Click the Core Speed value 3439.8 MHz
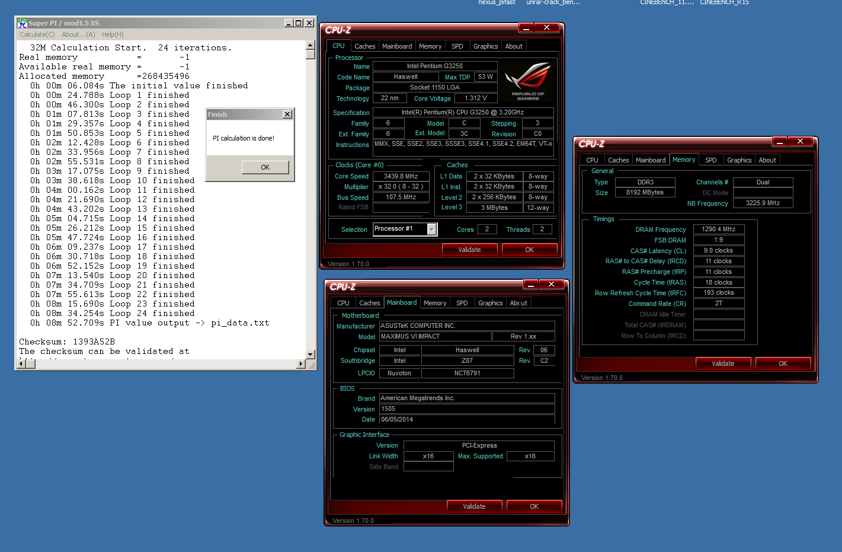The width and height of the screenshot is (842, 552). click(x=401, y=176)
